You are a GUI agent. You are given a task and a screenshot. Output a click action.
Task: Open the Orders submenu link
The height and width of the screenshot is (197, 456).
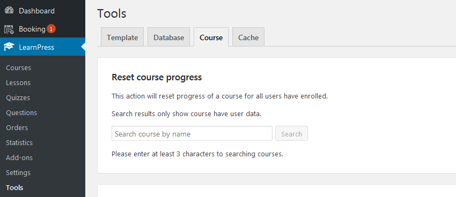(x=17, y=127)
